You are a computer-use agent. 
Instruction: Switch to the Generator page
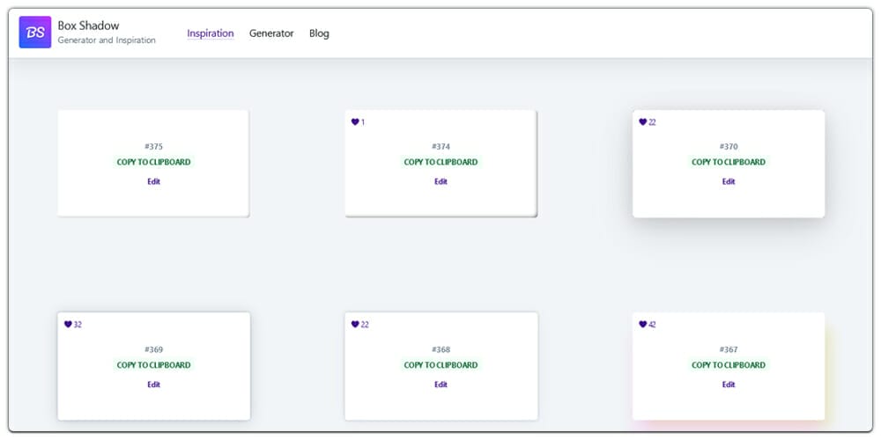pos(271,33)
